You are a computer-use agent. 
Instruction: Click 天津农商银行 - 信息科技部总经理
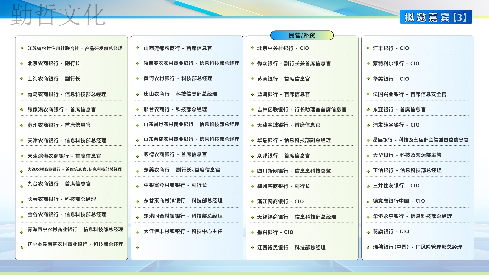tap(67, 140)
